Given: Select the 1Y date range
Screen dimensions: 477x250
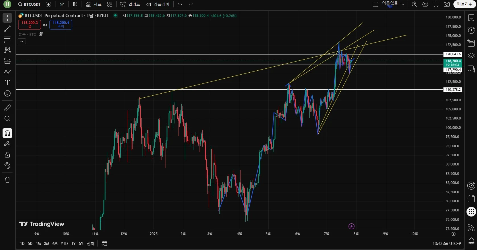Looking at the screenshot, I should [73, 243].
